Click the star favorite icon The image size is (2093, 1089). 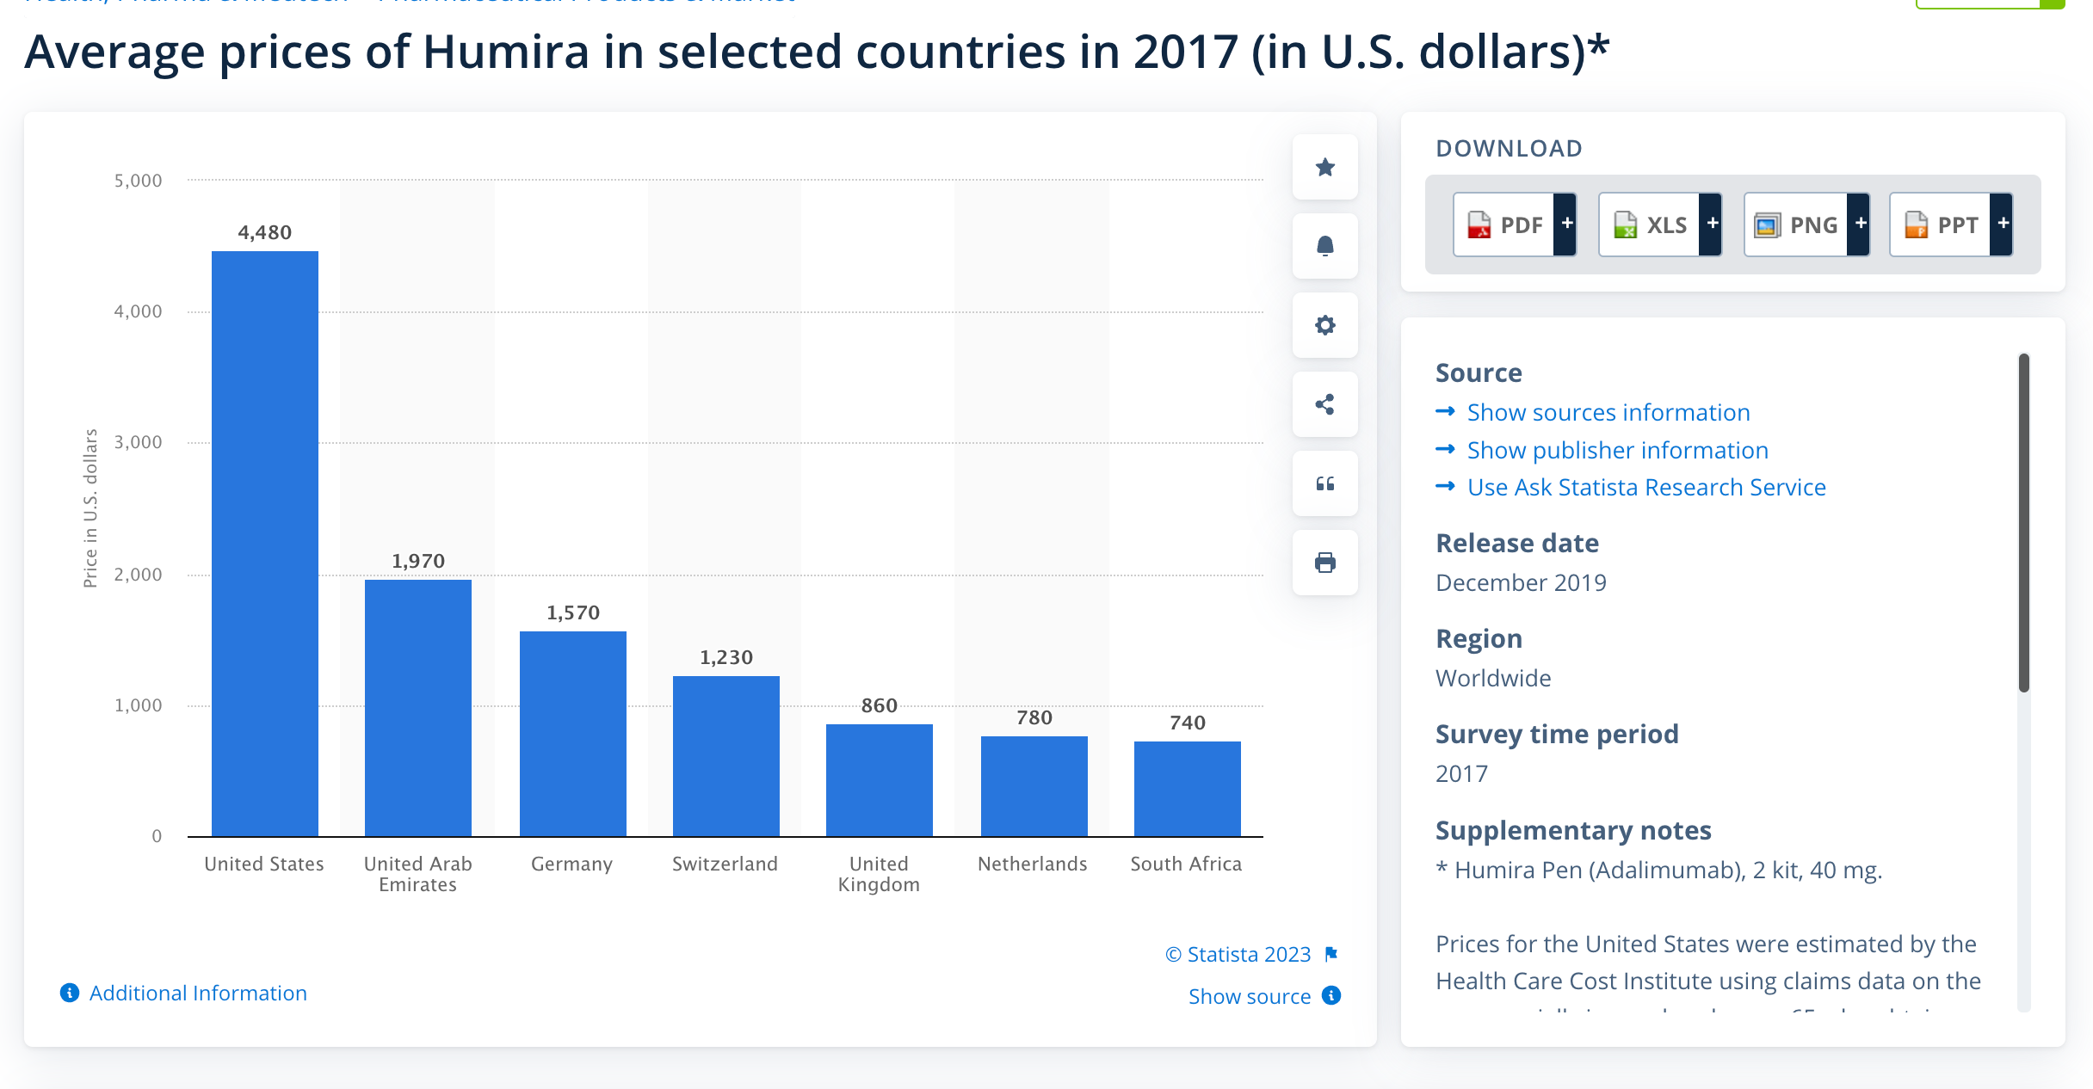click(1324, 167)
